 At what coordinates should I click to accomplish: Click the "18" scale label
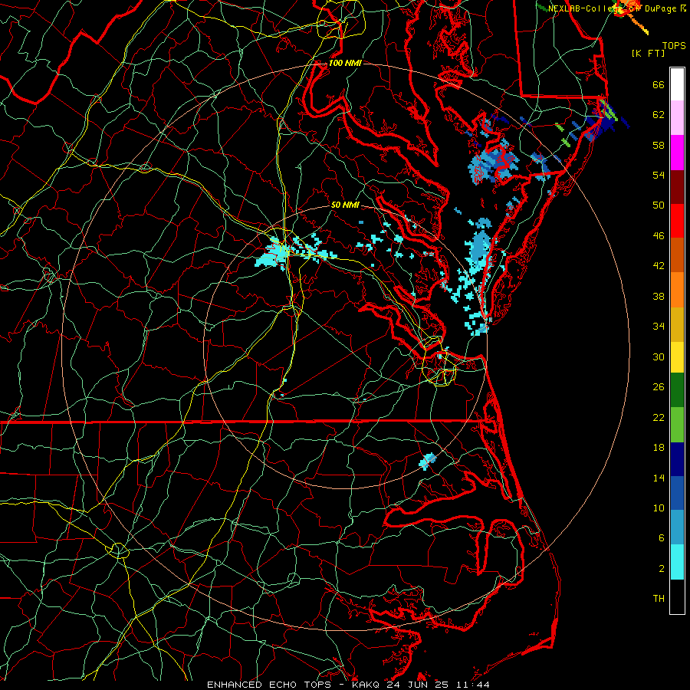[659, 448]
